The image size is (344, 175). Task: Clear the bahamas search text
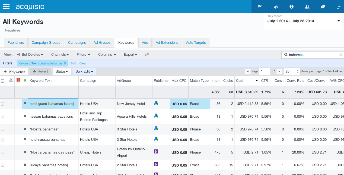coord(340,55)
